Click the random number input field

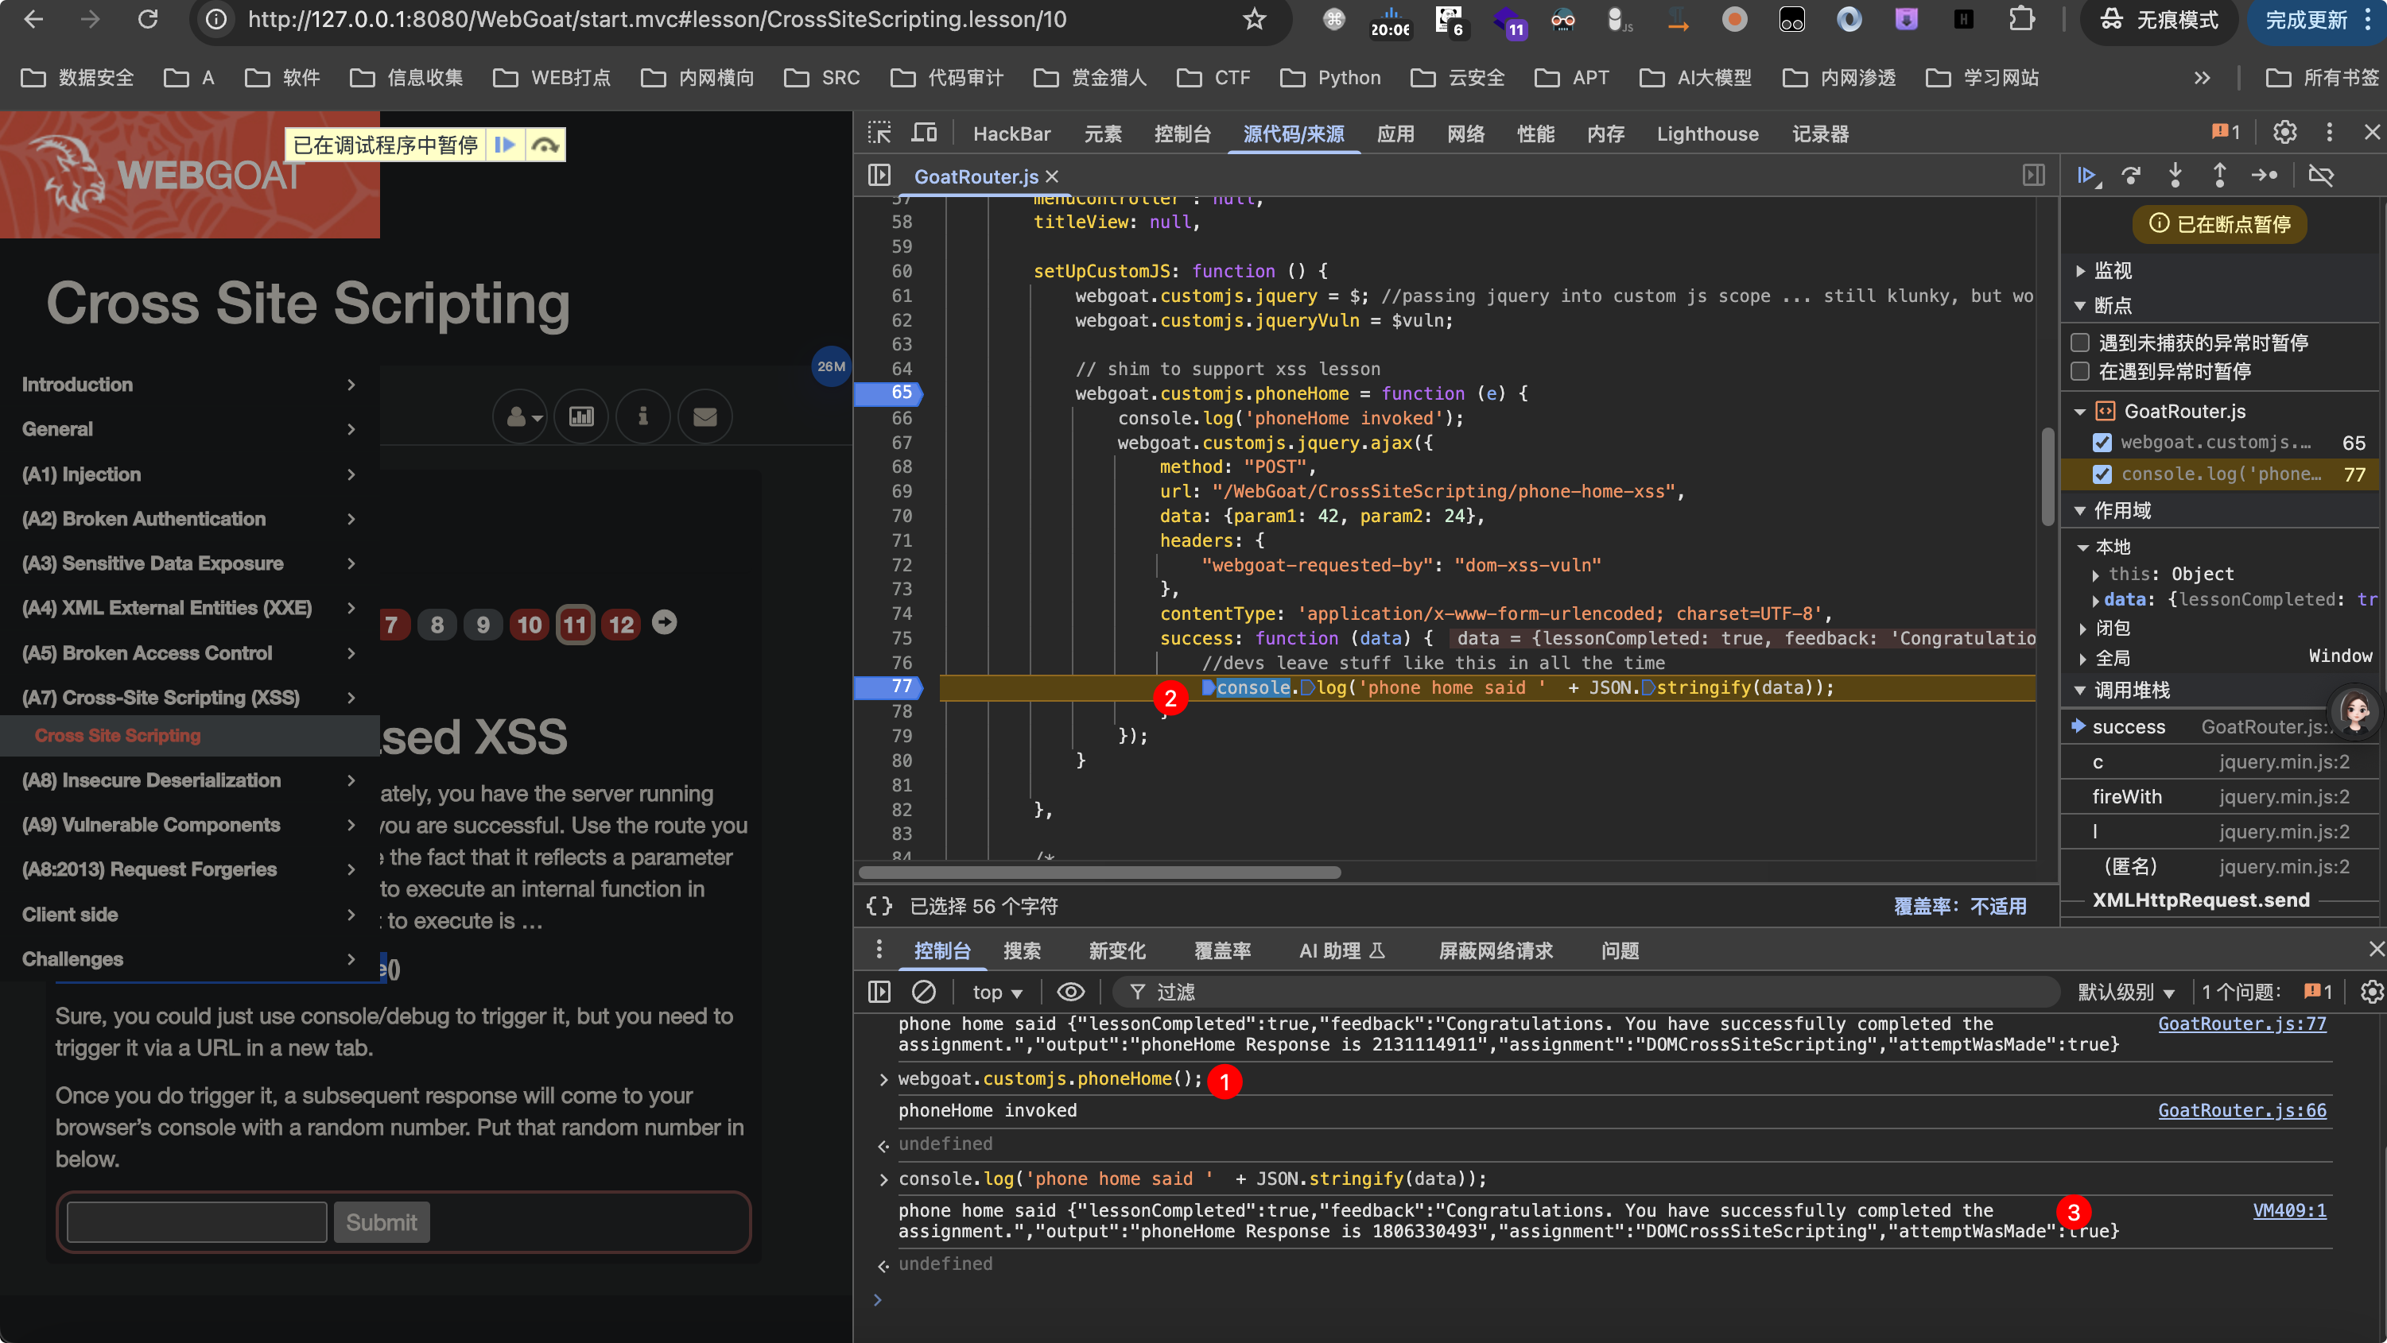(x=197, y=1222)
